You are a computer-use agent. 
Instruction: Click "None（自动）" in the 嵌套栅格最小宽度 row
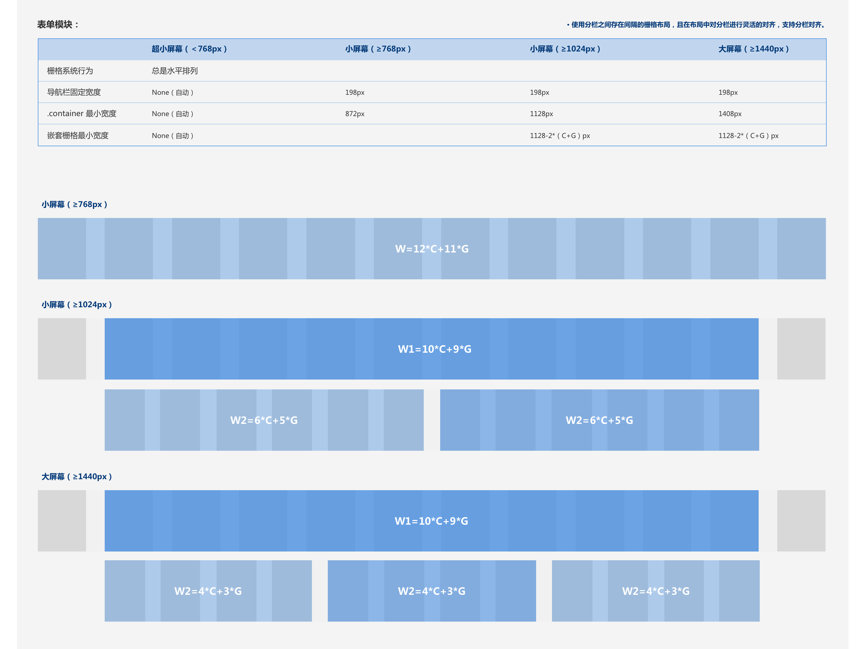point(173,136)
